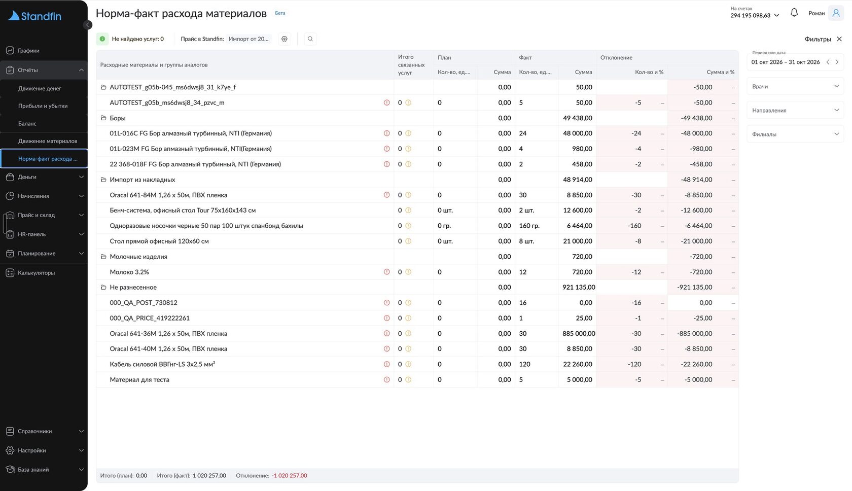Open the Врачи filter dropdown
Screen dimensions: 852x491
pyautogui.click(x=795, y=86)
